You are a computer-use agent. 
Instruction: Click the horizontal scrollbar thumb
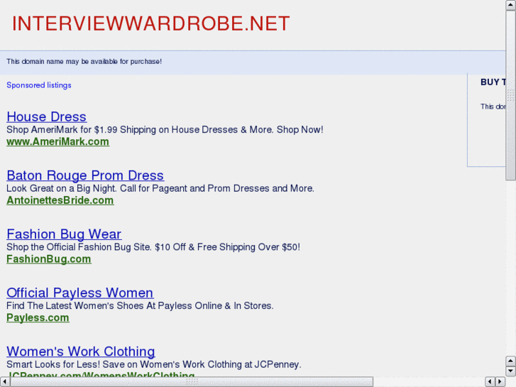[x=192, y=382]
